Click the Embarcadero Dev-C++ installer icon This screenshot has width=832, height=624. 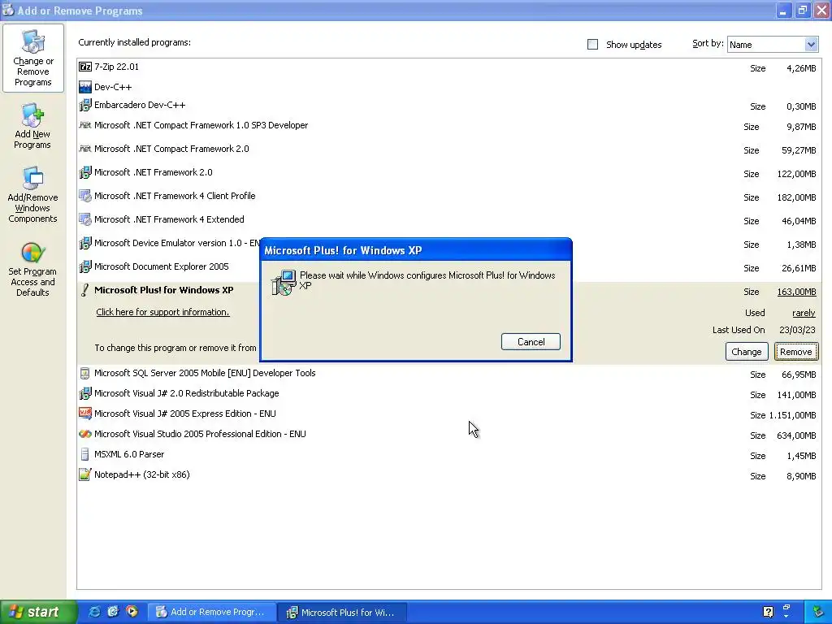tap(84, 105)
